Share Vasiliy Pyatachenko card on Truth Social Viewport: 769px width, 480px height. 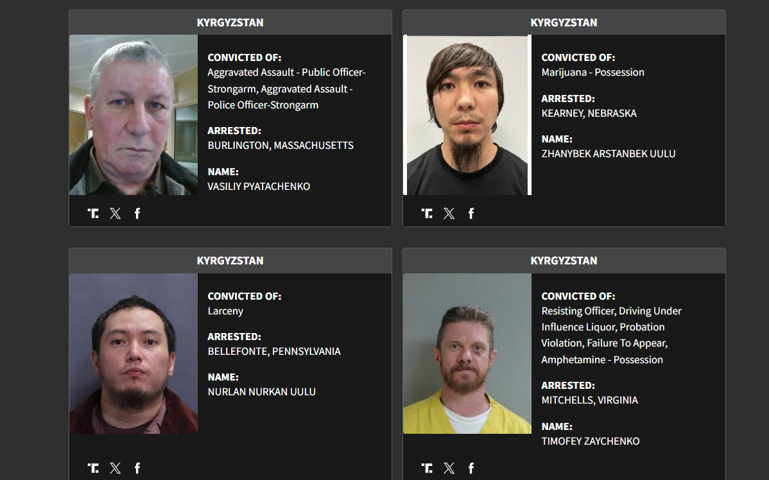[93, 213]
